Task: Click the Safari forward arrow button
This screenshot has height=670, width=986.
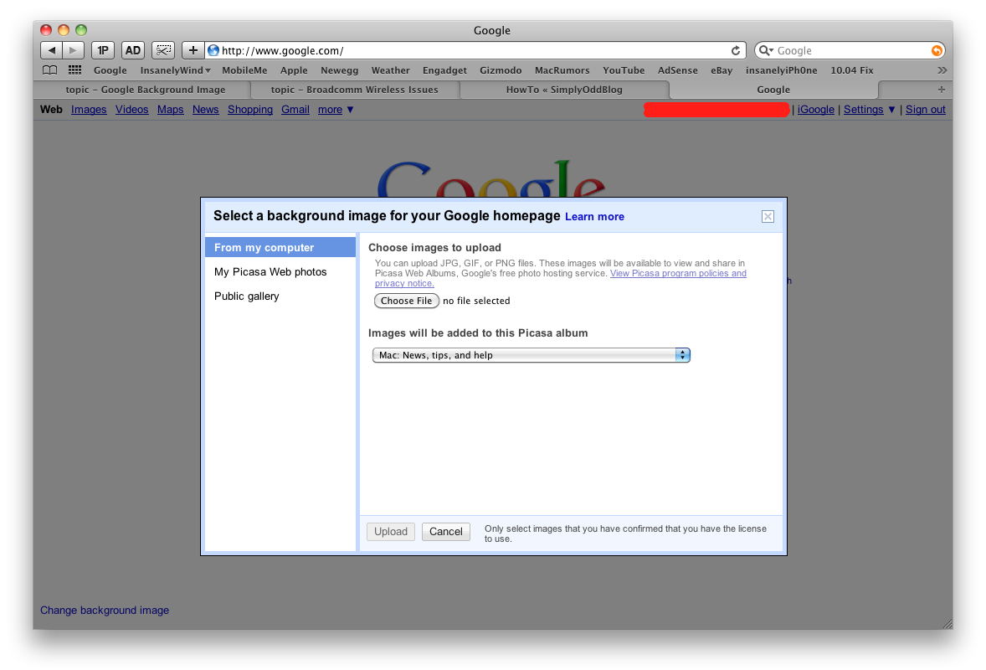Action: click(73, 50)
